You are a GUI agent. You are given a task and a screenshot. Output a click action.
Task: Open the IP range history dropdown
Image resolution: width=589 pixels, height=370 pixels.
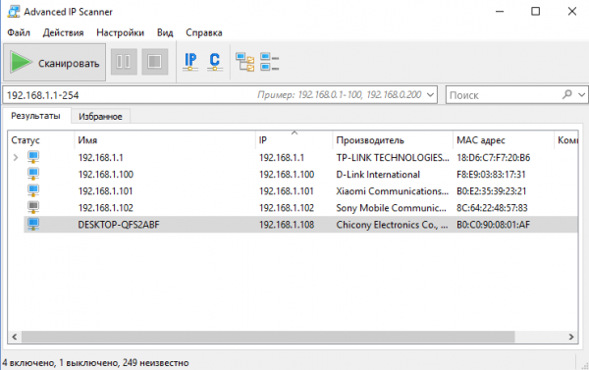tap(431, 95)
